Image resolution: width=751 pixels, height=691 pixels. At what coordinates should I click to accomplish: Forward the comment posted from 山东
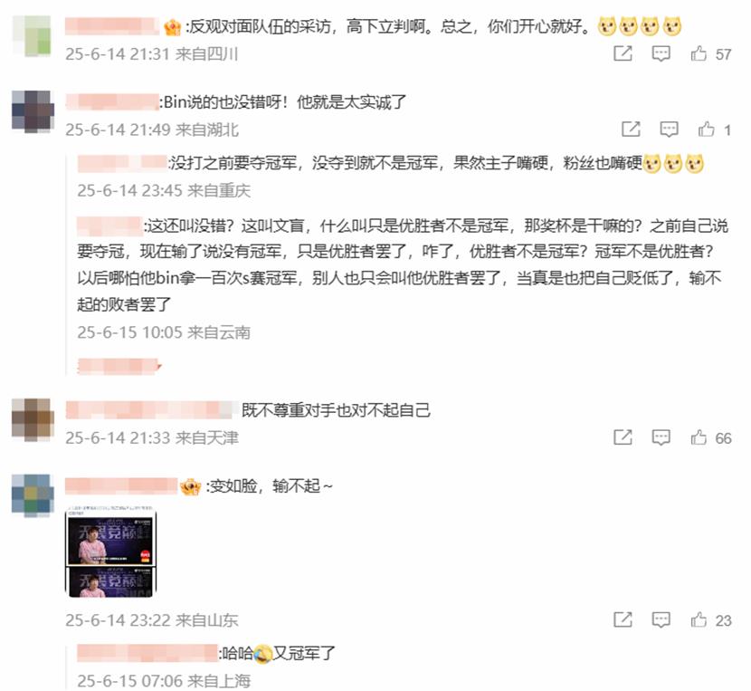coord(623,619)
